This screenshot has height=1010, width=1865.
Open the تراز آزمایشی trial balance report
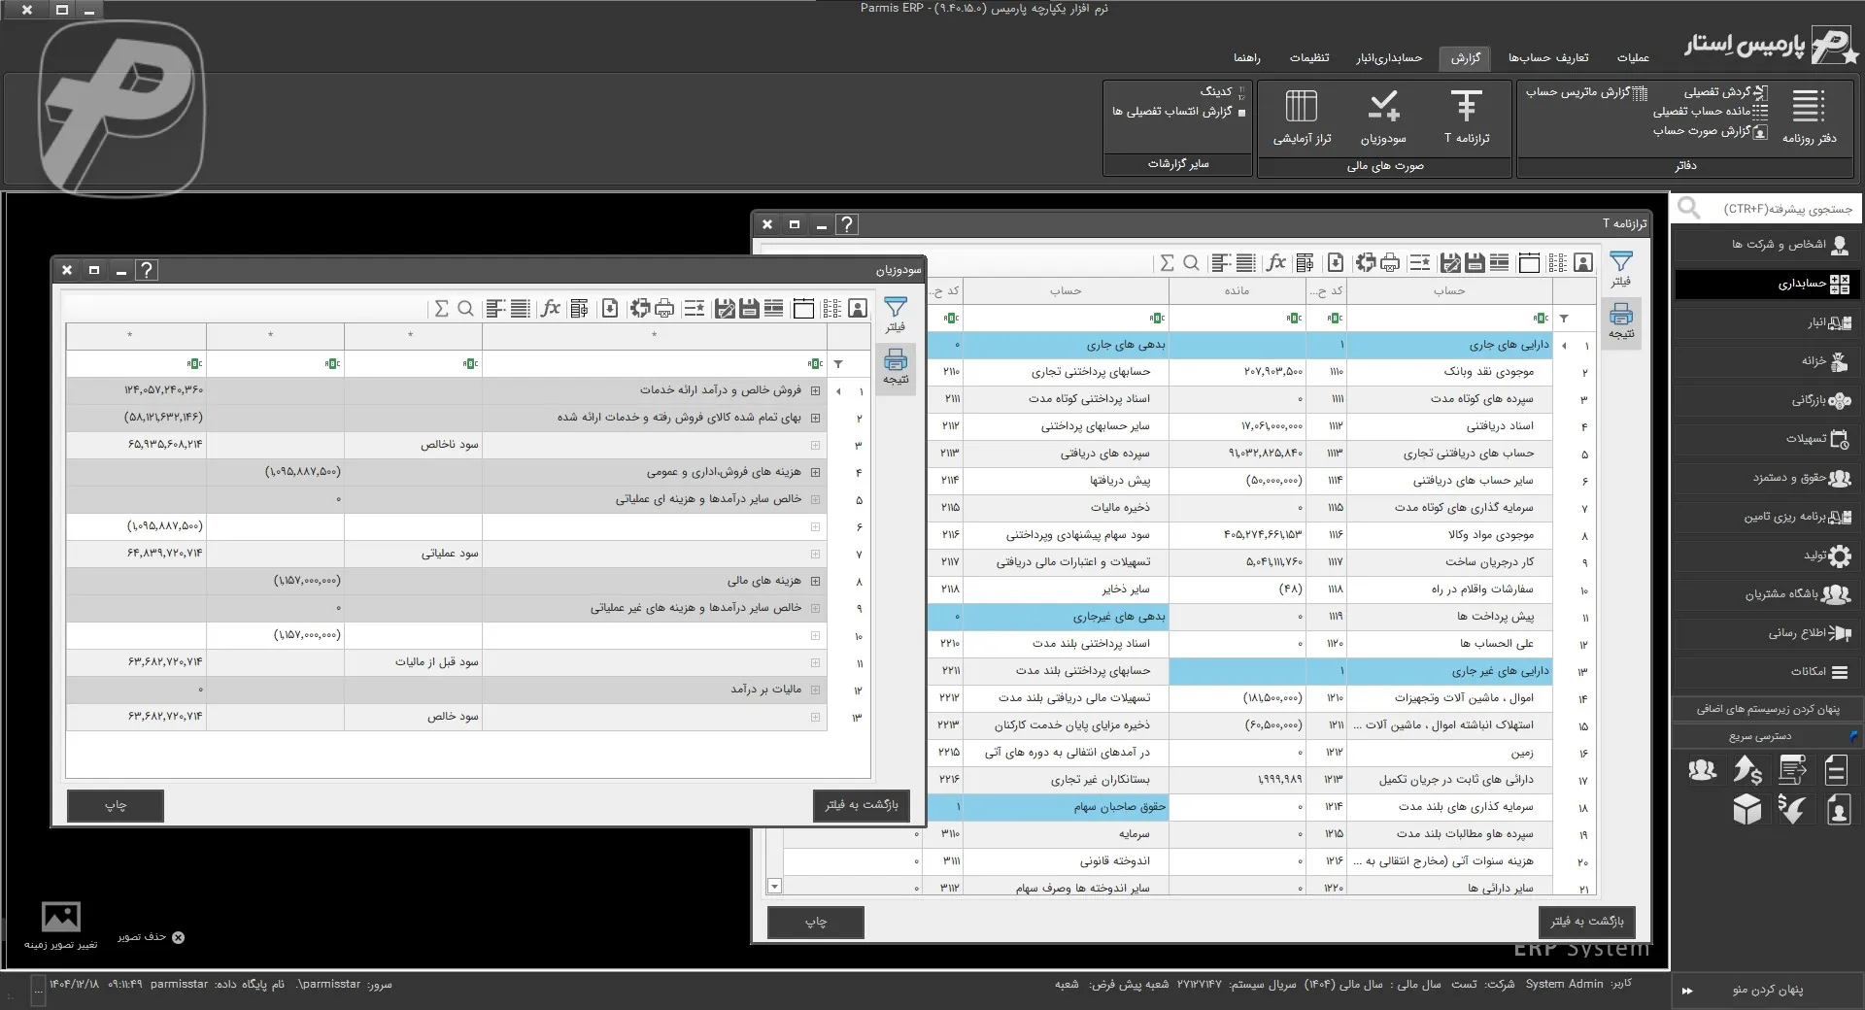[x=1302, y=117]
